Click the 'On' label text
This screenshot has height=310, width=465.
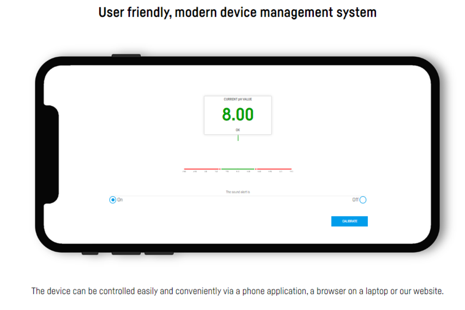120,200
